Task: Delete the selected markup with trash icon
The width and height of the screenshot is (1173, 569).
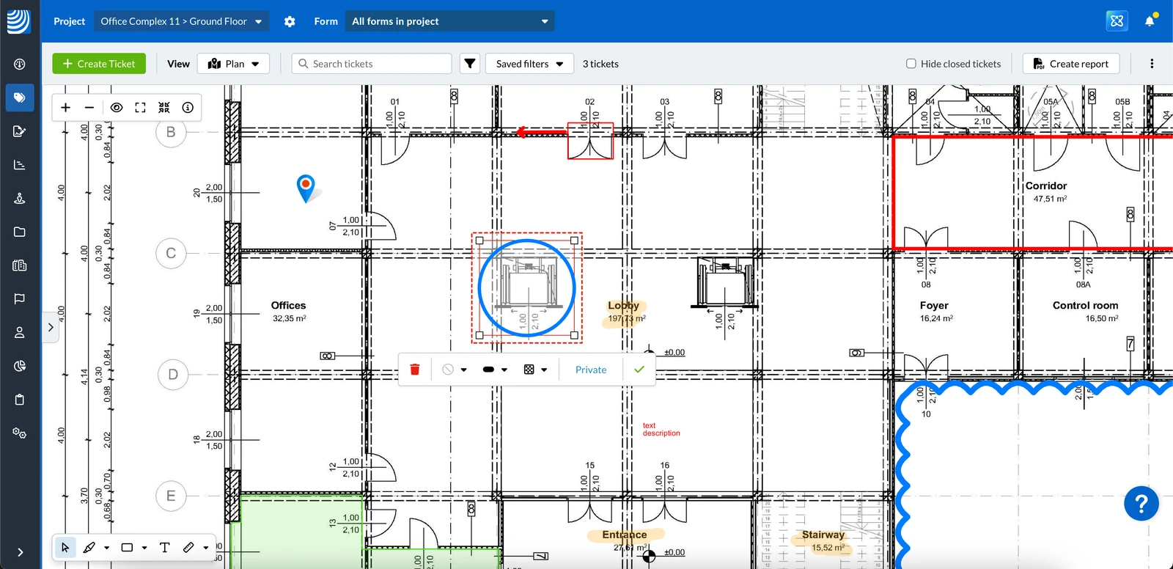Action: pyautogui.click(x=415, y=370)
